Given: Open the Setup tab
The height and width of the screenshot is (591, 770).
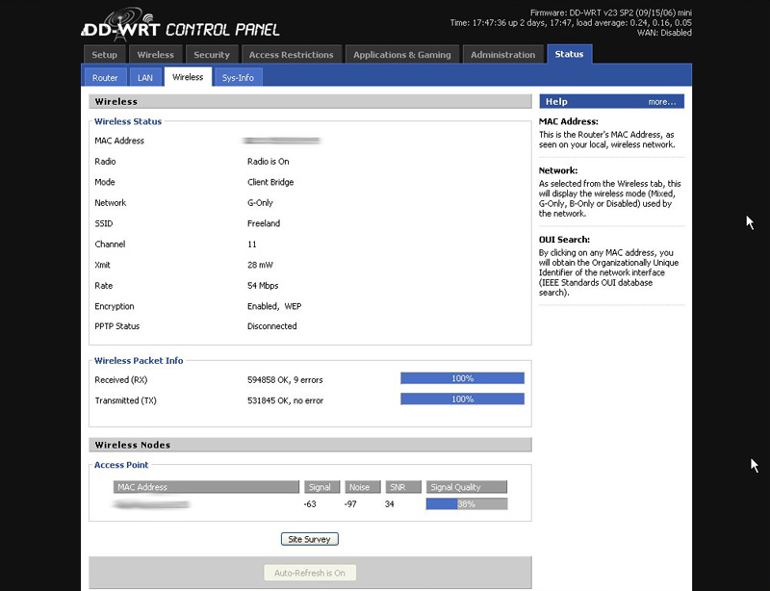Looking at the screenshot, I should pyautogui.click(x=104, y=55).
